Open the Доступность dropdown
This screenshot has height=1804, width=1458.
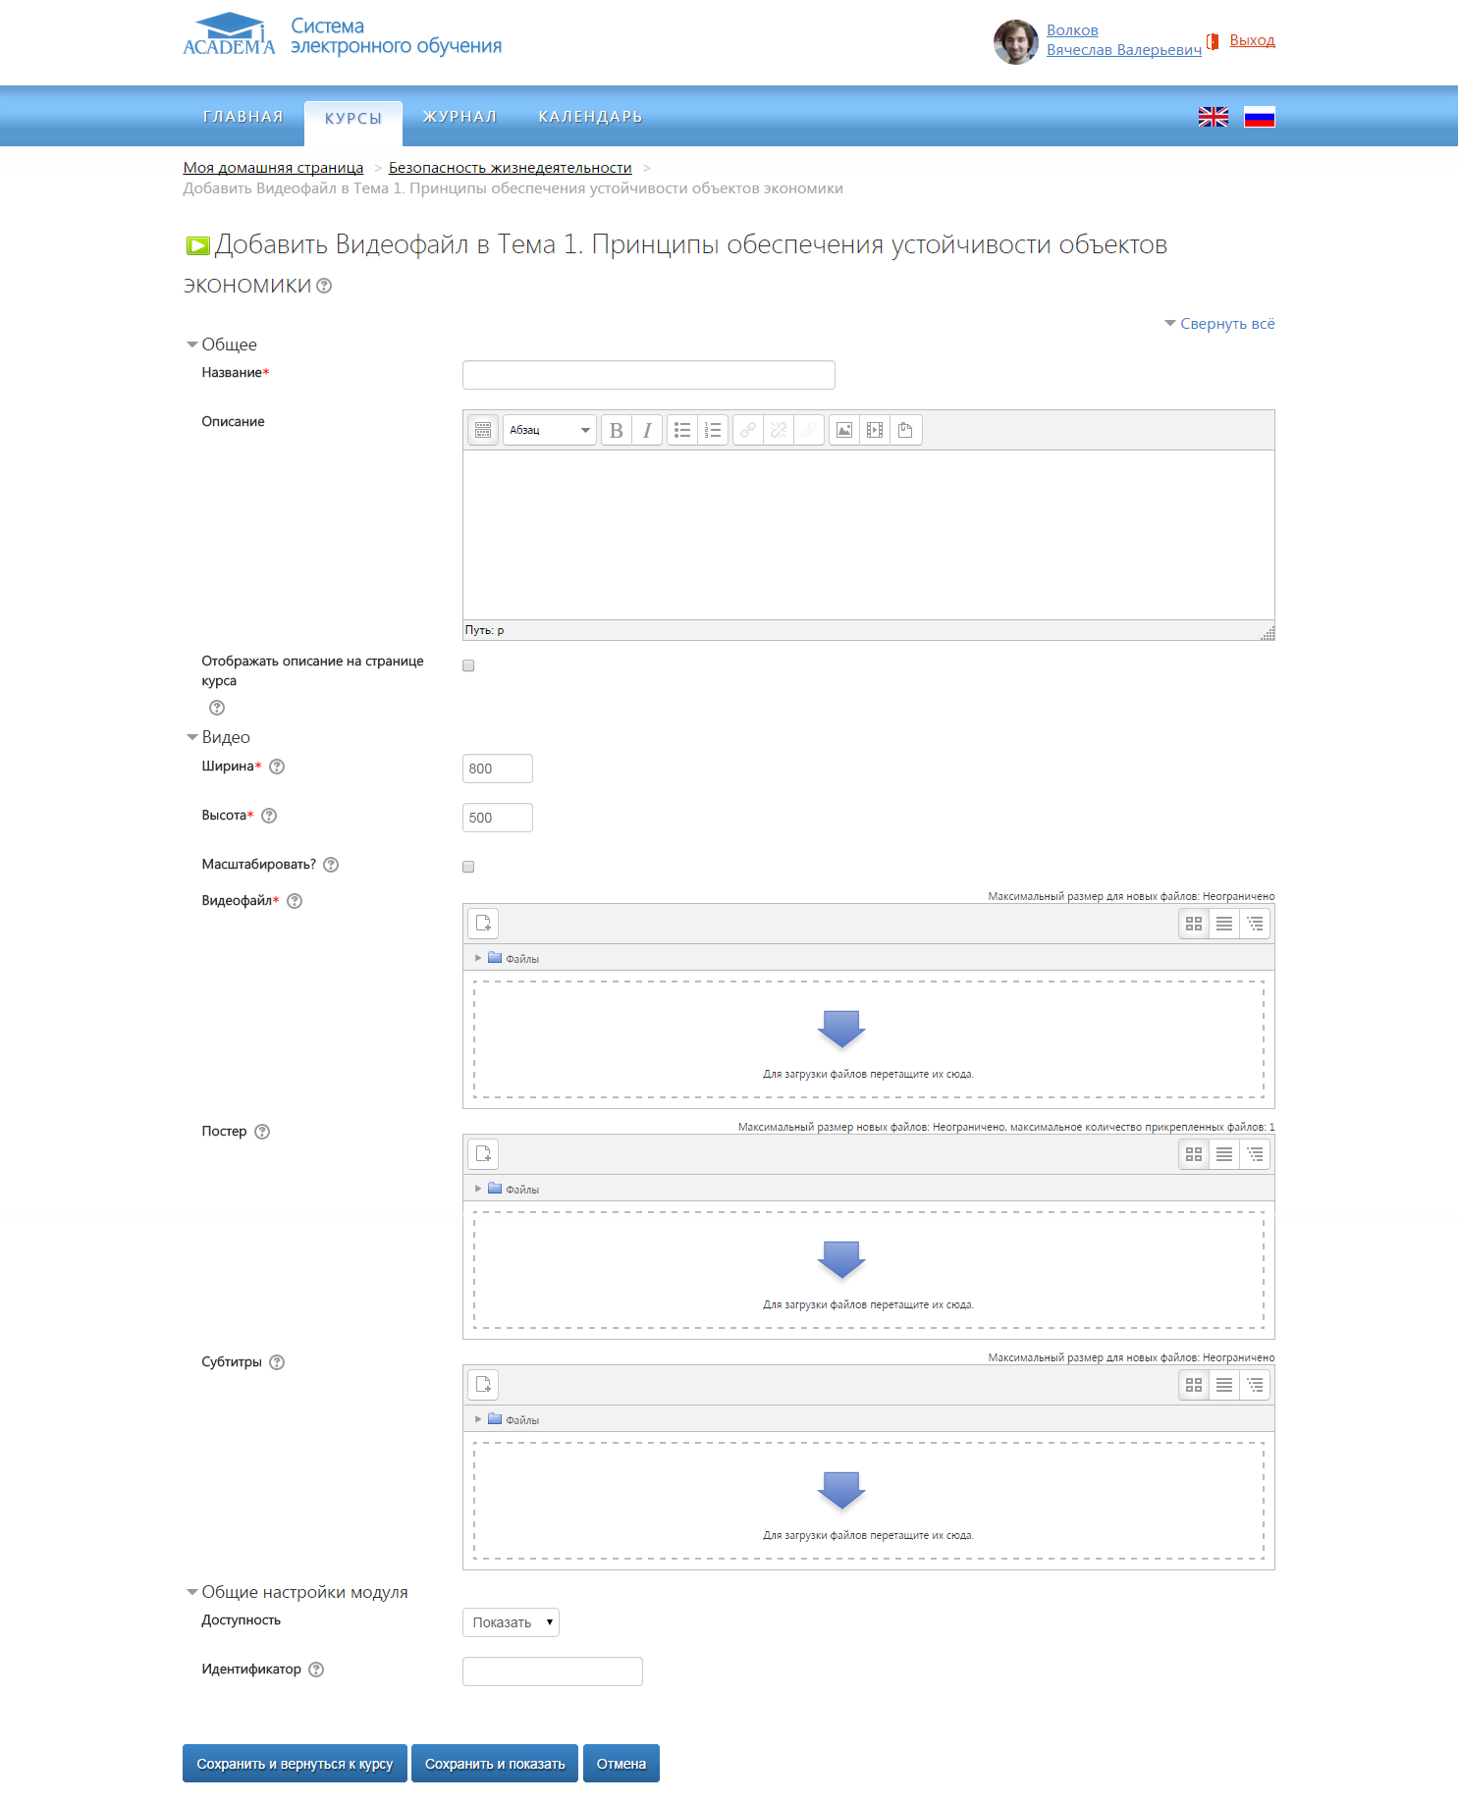(511, 1622)
